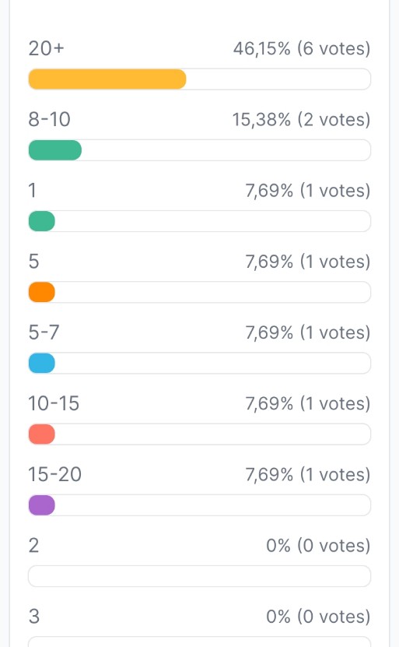Click the orange bar under option 5
The height and width of the screenshot is (647, 399).
(x=42, y=292)
